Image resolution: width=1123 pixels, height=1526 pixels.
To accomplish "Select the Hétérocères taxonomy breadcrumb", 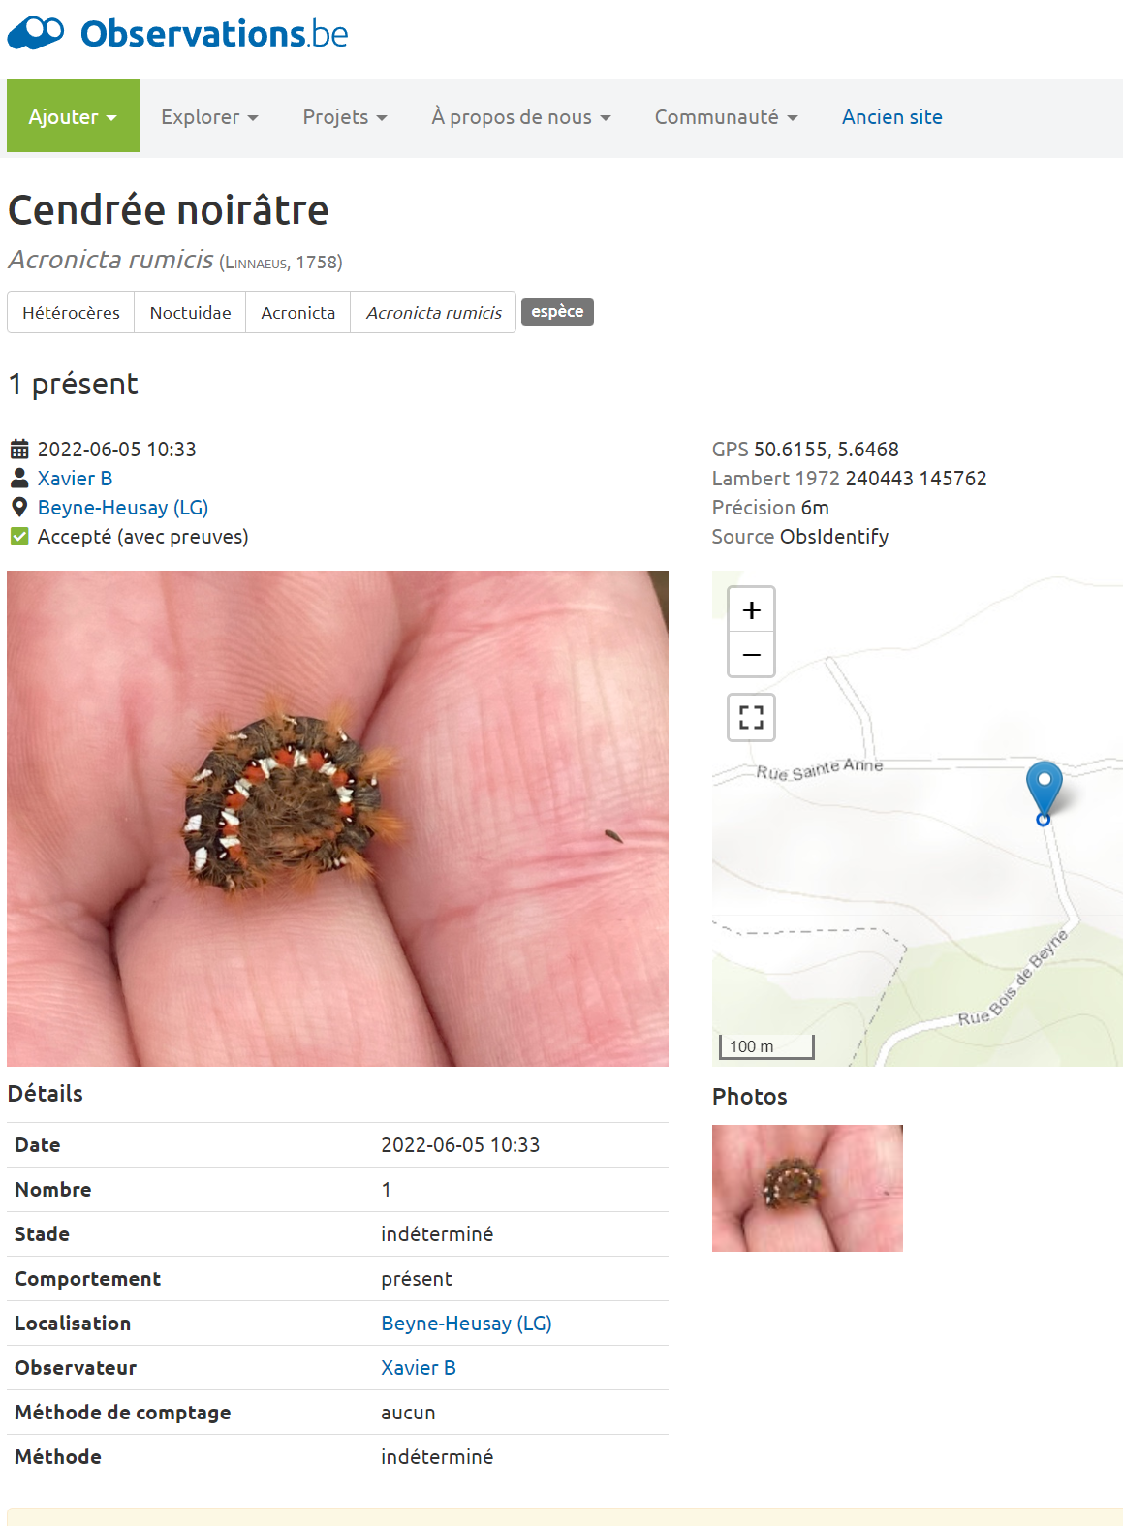I will coord(71,312).
